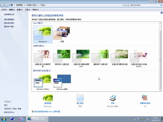The width and height of the screenshot is (163, 122).
Task: Click the theme list scroll down arrow
Action: pyautogui.click(x=160, y=90)
